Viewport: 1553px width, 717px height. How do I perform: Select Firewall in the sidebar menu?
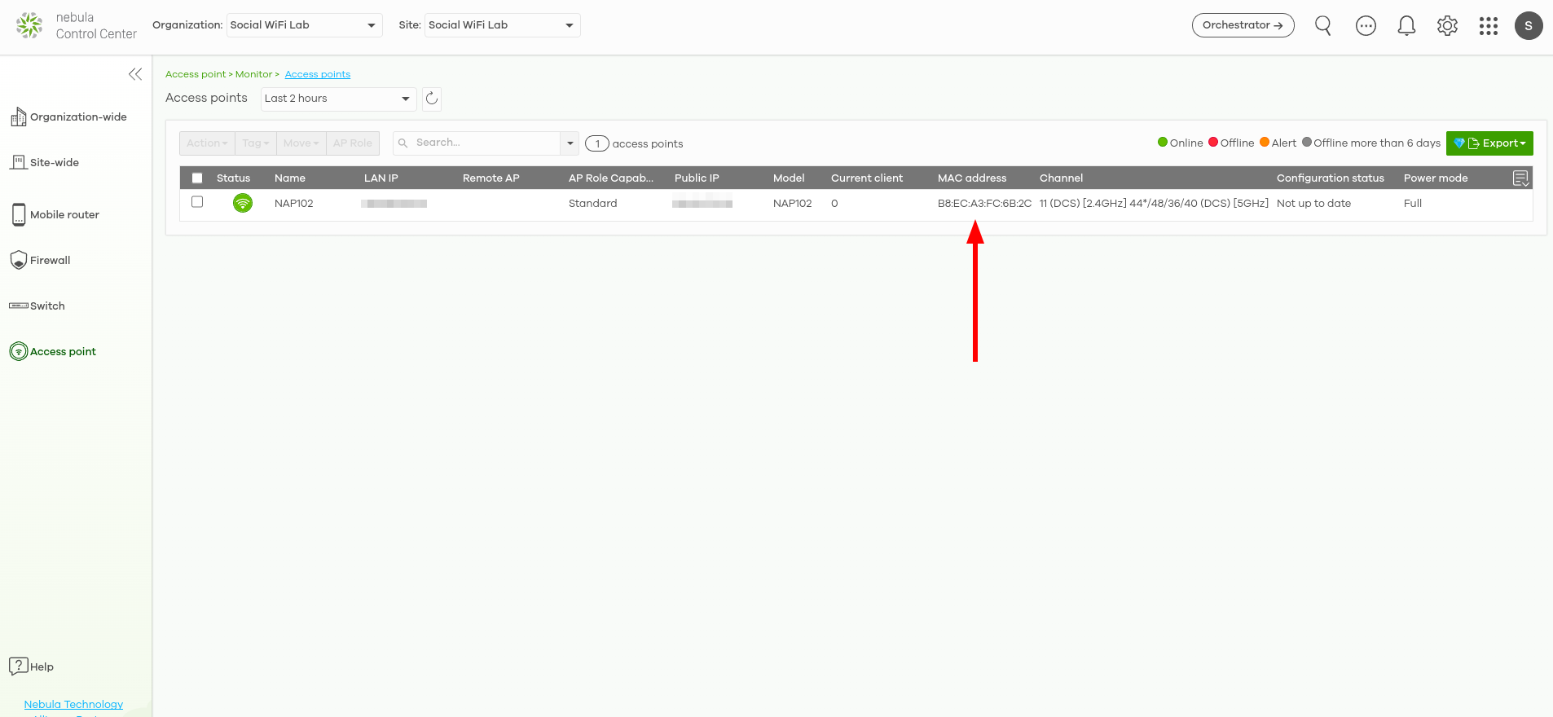click(51, 261)
